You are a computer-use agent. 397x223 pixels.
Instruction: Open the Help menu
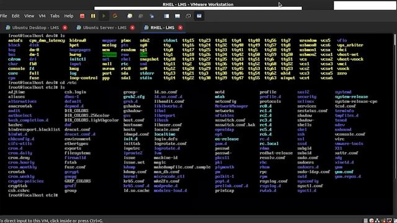click(x=69, y=15)
